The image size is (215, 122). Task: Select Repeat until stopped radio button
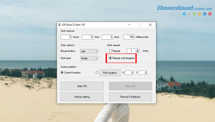pyautogui.click(x=110, y=58)
